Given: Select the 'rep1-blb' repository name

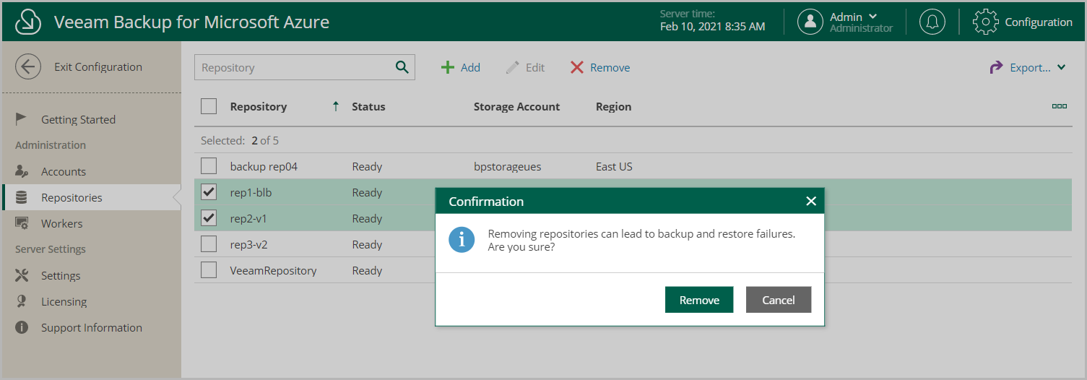Looking at the screenshot, I should [x=251, y=192].
